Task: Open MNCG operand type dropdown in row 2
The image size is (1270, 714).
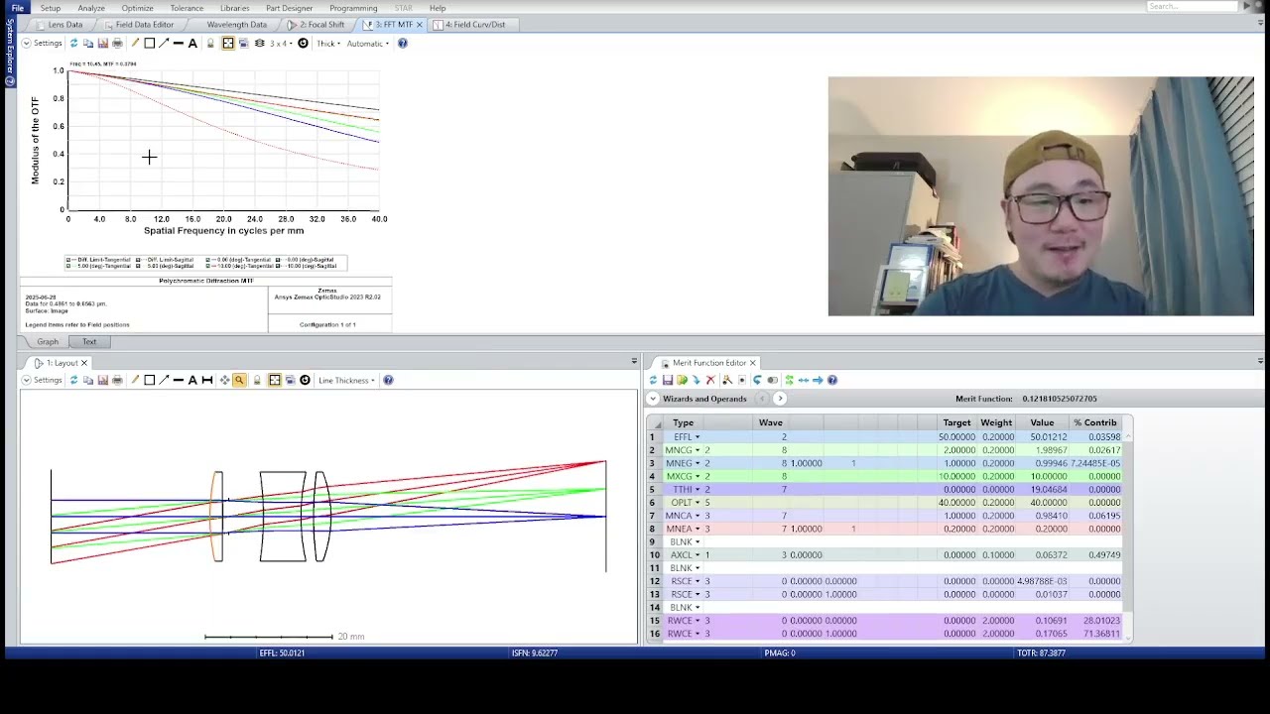Action: coord(698,450)
